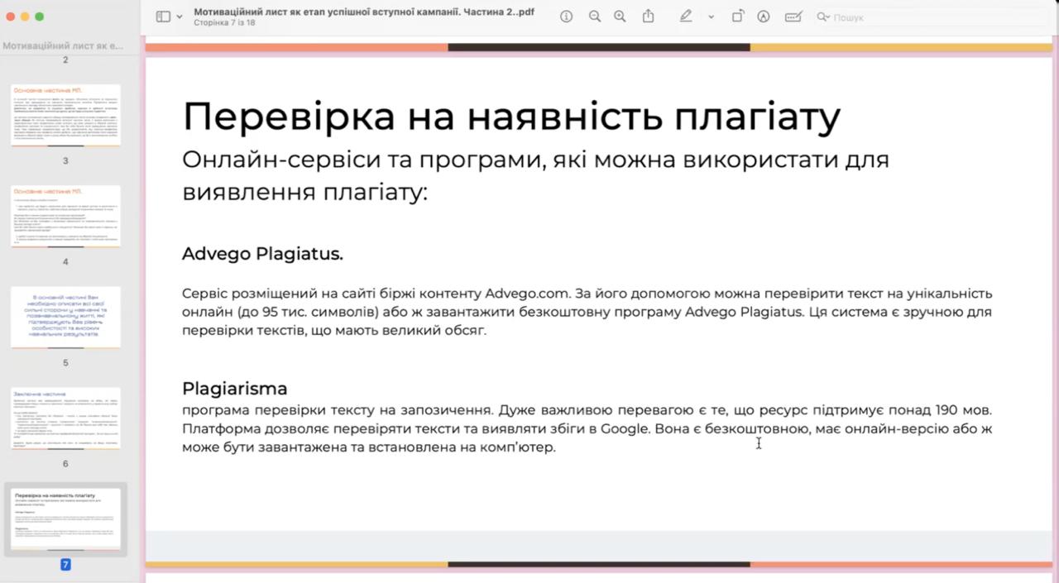
Task: Select page 5 thumbnail in sidebar
Action: (65, 317)
